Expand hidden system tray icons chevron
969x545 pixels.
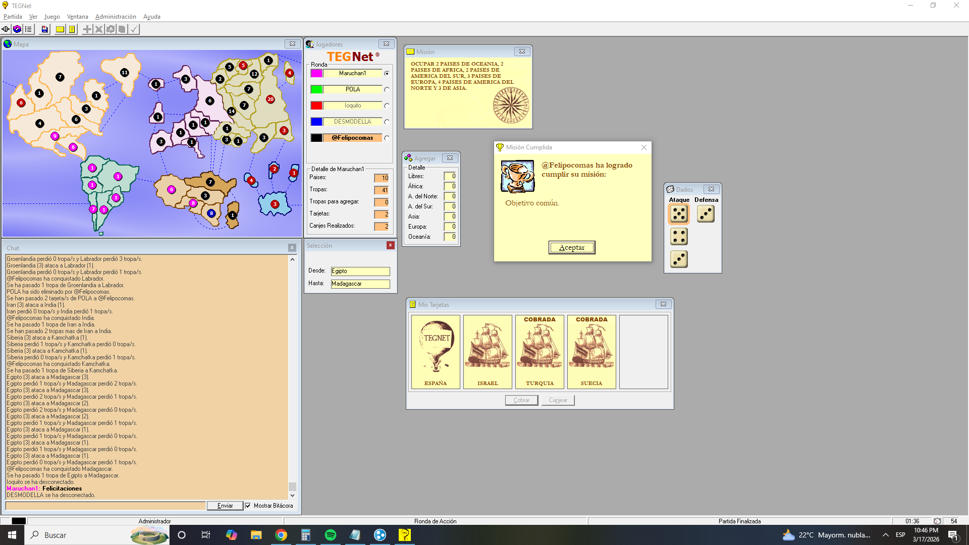coord(886,535)
